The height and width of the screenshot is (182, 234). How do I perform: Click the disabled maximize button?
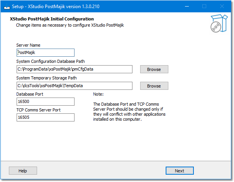(204, 7)
